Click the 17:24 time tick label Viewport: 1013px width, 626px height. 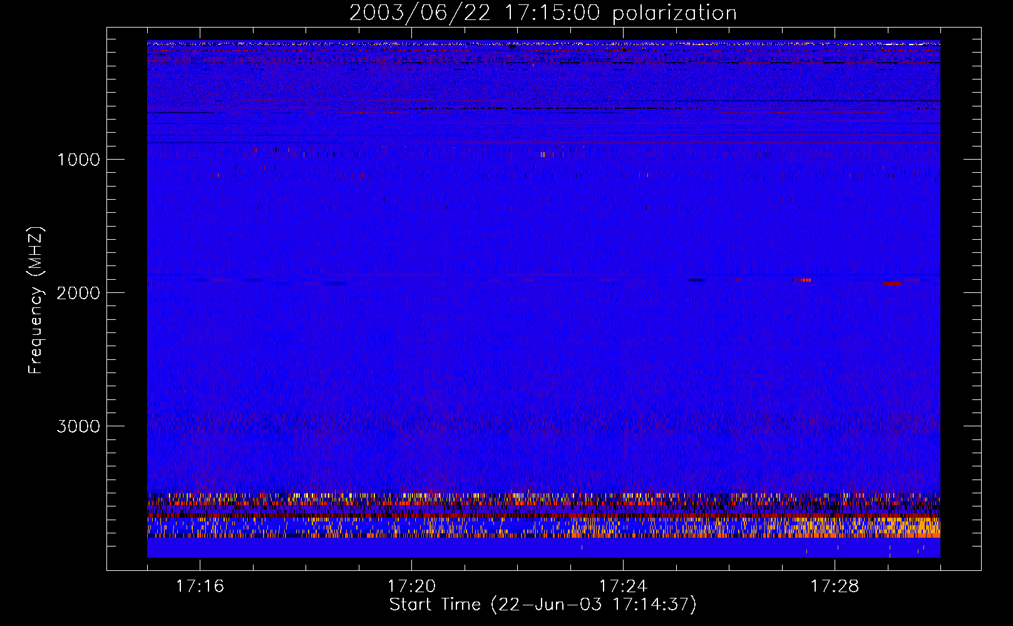[623, 586]
